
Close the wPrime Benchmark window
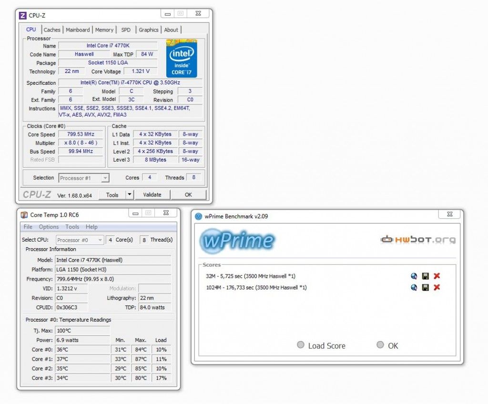point(450,214)
